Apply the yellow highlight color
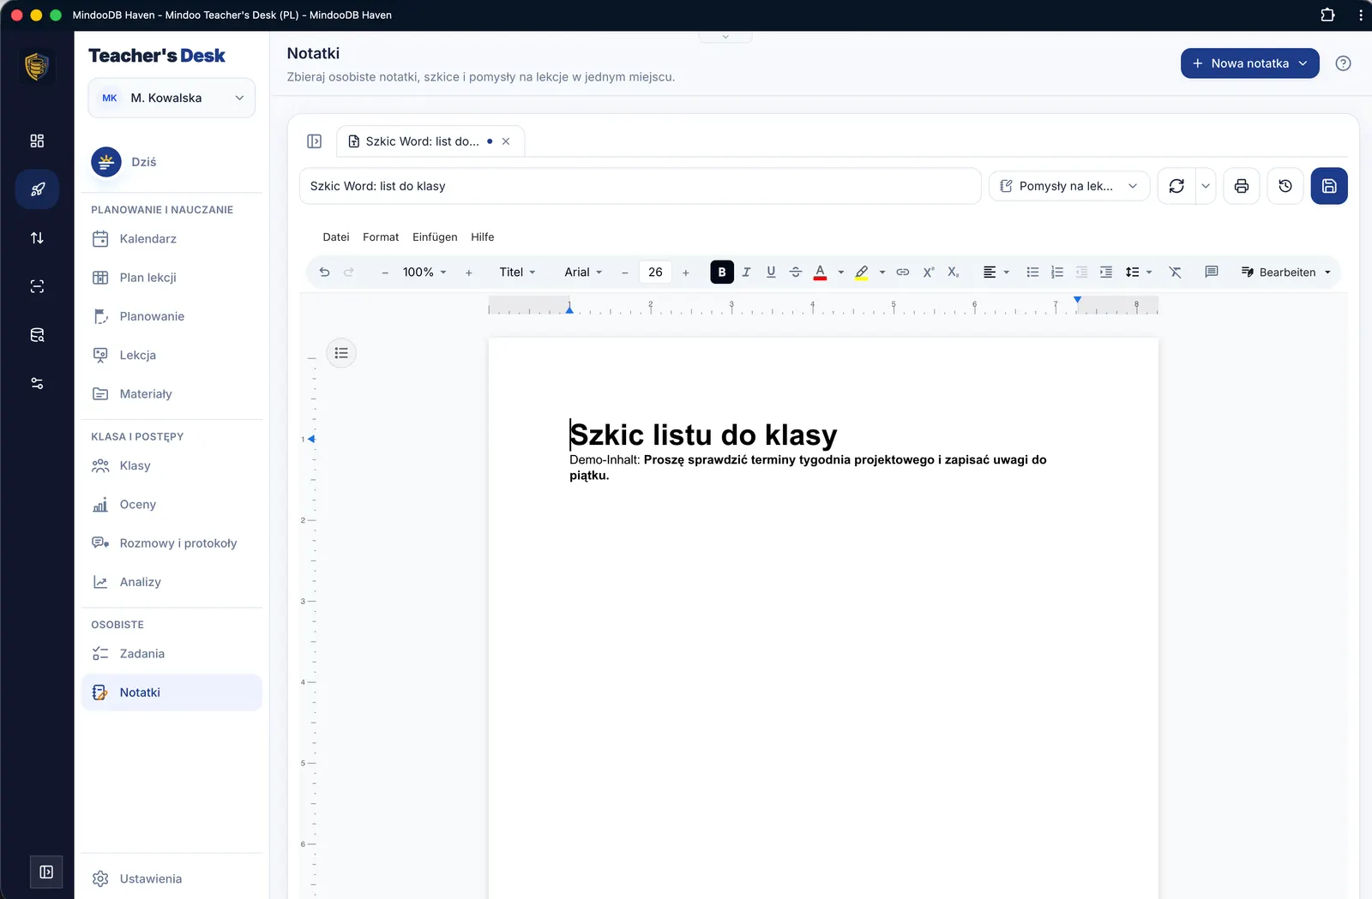1372x899 pixels. tap(862, 273)
